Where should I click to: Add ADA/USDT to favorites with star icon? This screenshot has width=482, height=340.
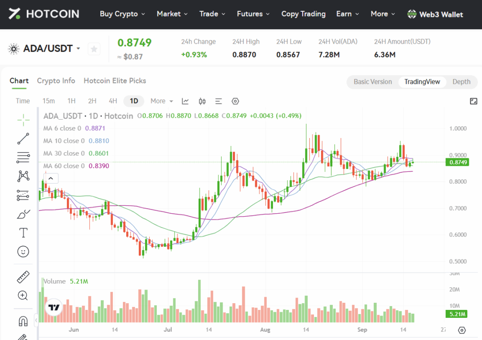(x=94, y=49)
